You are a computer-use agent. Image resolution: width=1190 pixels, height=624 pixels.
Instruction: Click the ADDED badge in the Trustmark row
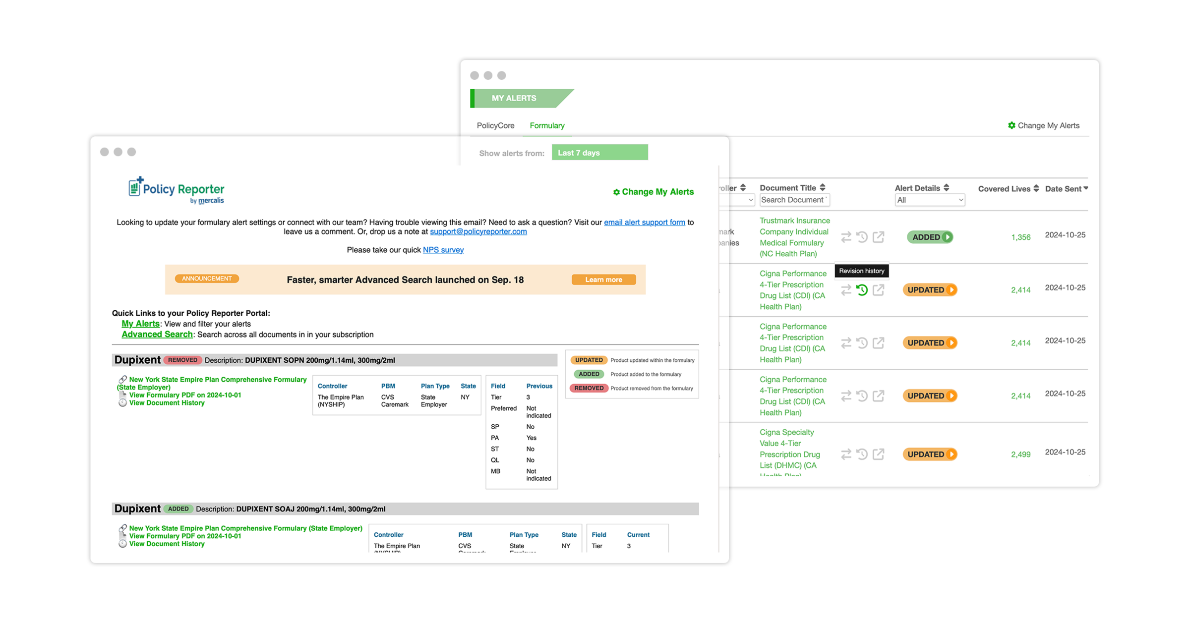pyautogui.click(x=929, y=237)
